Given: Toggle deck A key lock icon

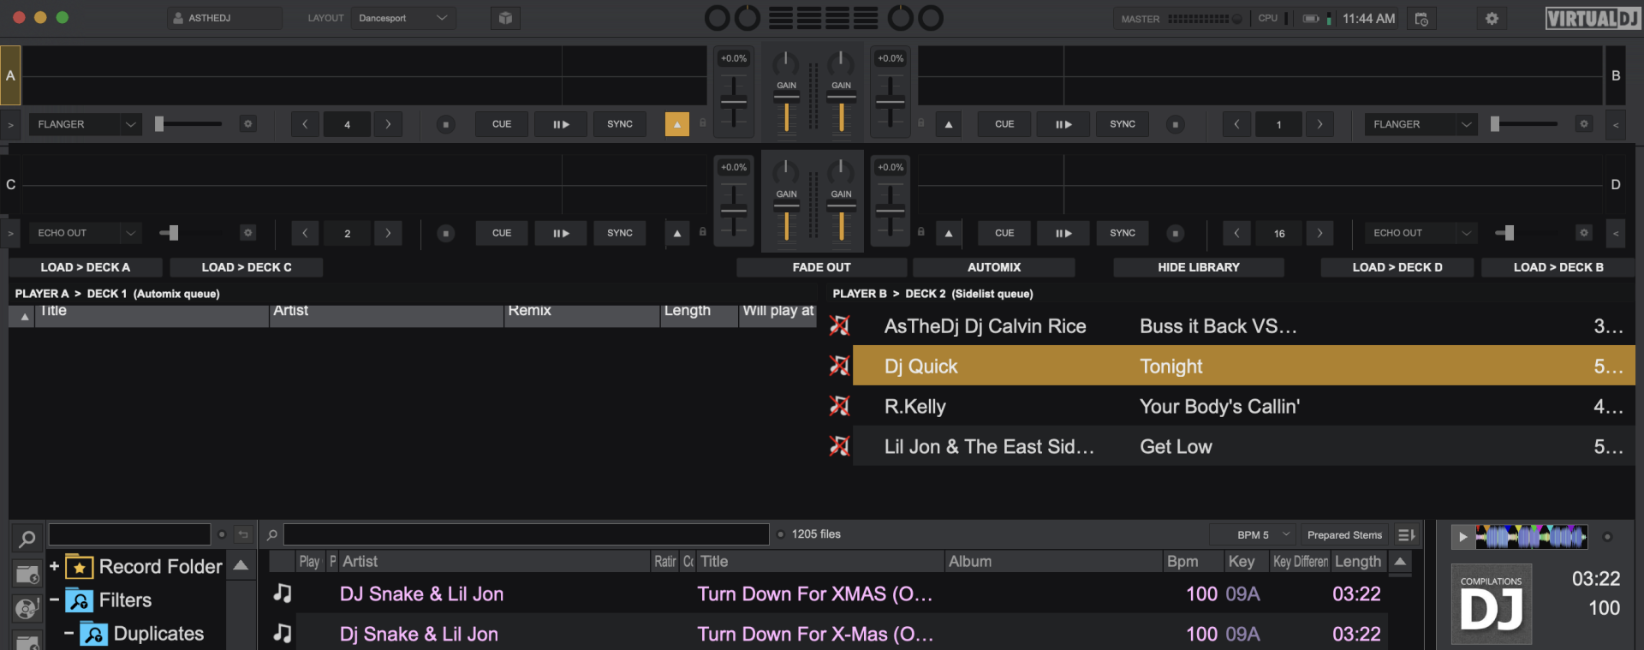Looking at the screenshot, I should pos(703,123).
